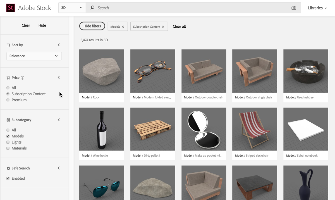Remove the Models filter tag with X

123,27
